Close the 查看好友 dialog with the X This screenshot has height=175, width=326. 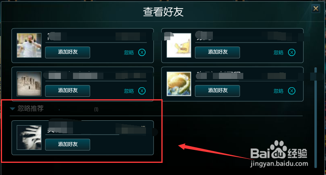tap(315, 9)
